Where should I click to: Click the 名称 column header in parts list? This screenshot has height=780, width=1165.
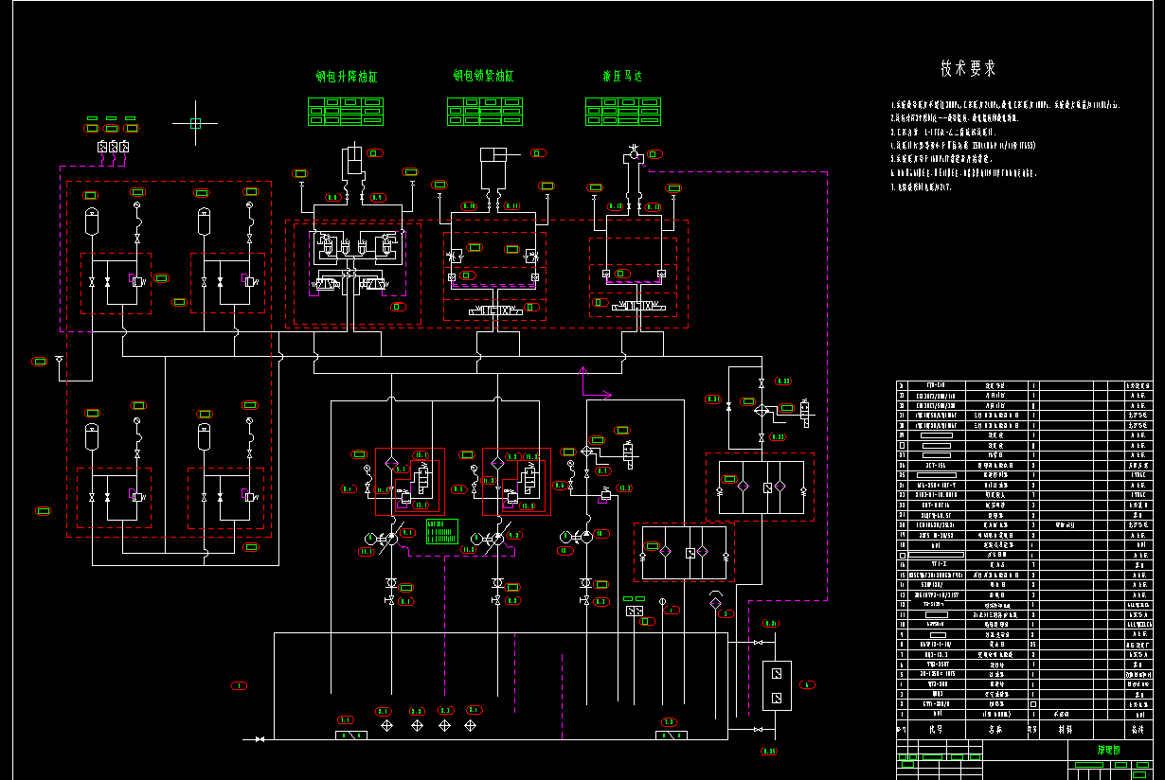[995, 730]
